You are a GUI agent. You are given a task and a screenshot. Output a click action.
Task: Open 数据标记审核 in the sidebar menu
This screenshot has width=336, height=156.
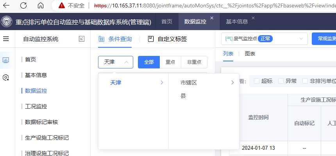click(41, 122)
